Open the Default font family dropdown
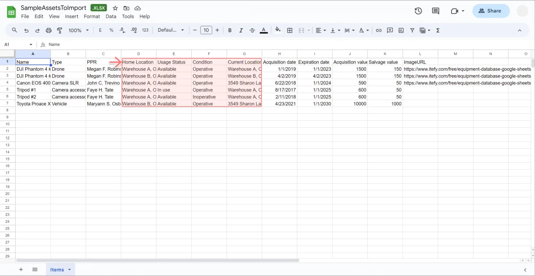The width and height of the screenshot is (535, 276). tap(171, 30)
